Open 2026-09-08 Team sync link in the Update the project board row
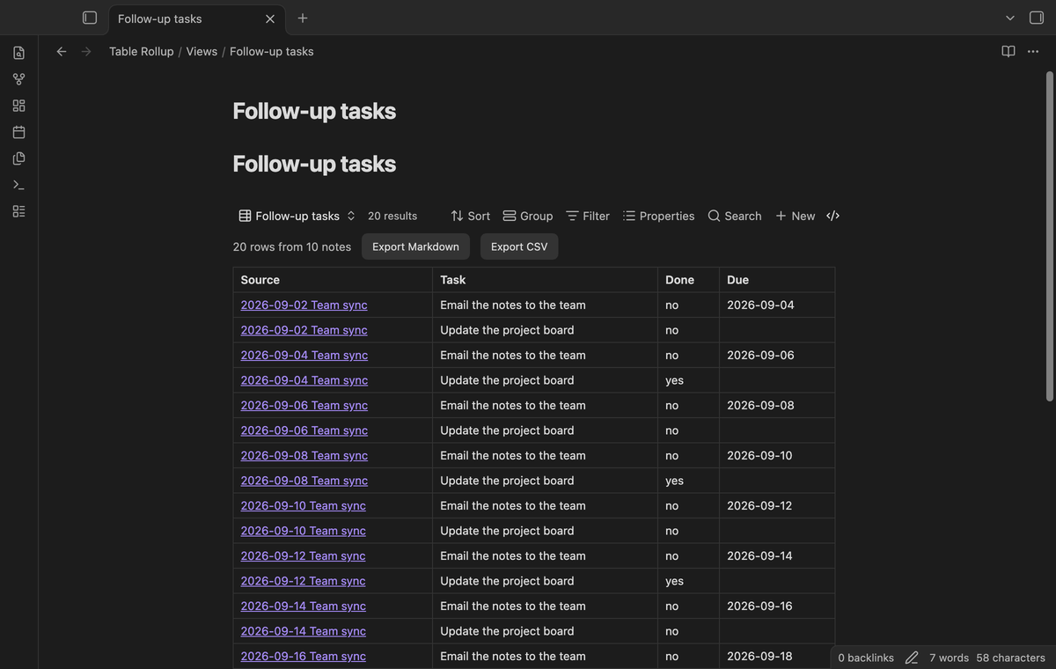 [304, 481]
